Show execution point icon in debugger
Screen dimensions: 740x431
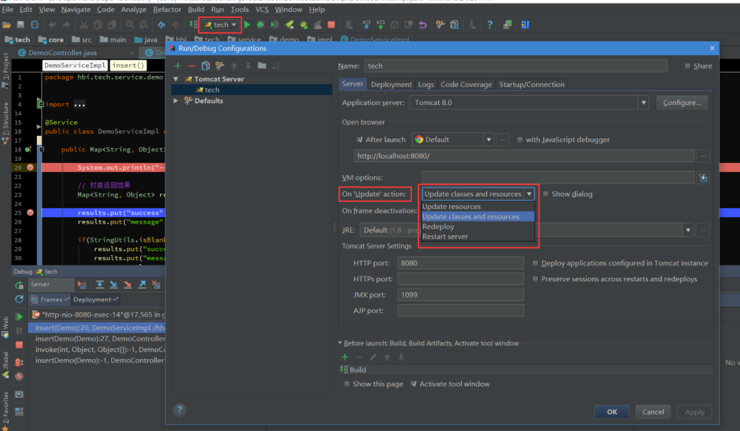[x=81, y=285]
